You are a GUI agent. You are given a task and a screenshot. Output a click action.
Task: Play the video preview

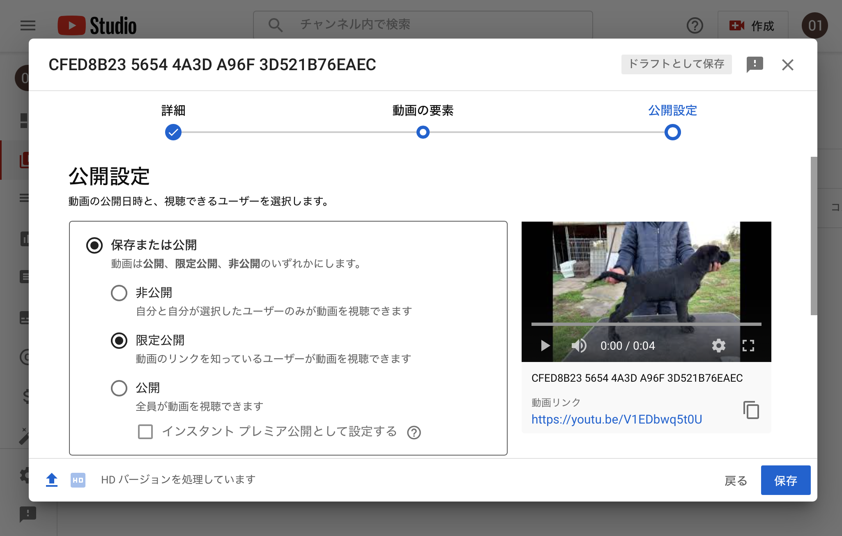pos(545,346)
